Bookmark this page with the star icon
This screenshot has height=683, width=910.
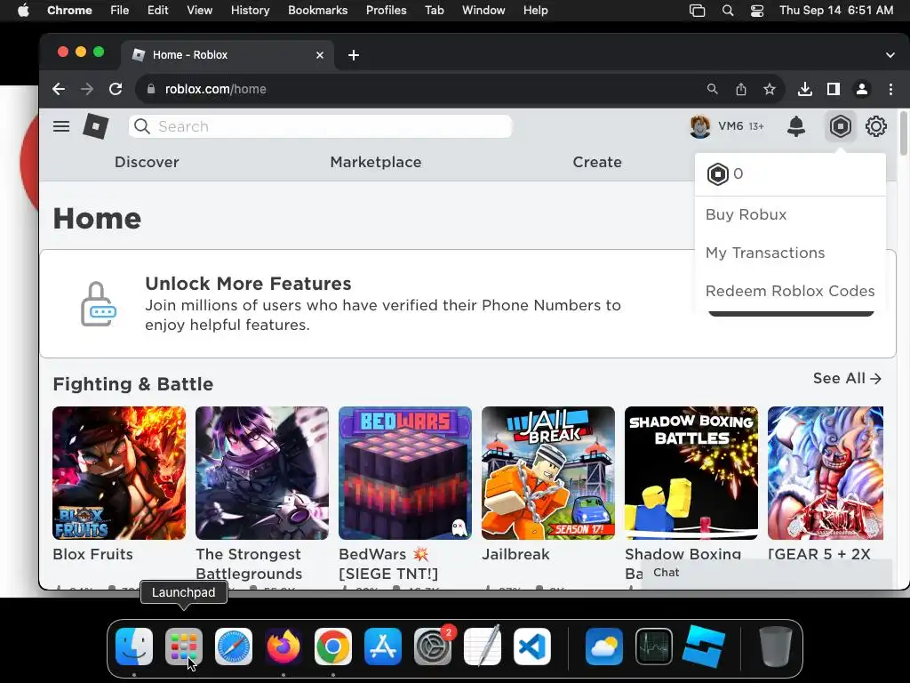tap(769, 89)
